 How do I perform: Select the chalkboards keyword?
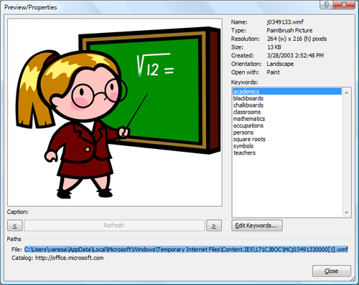pos(248,105)
